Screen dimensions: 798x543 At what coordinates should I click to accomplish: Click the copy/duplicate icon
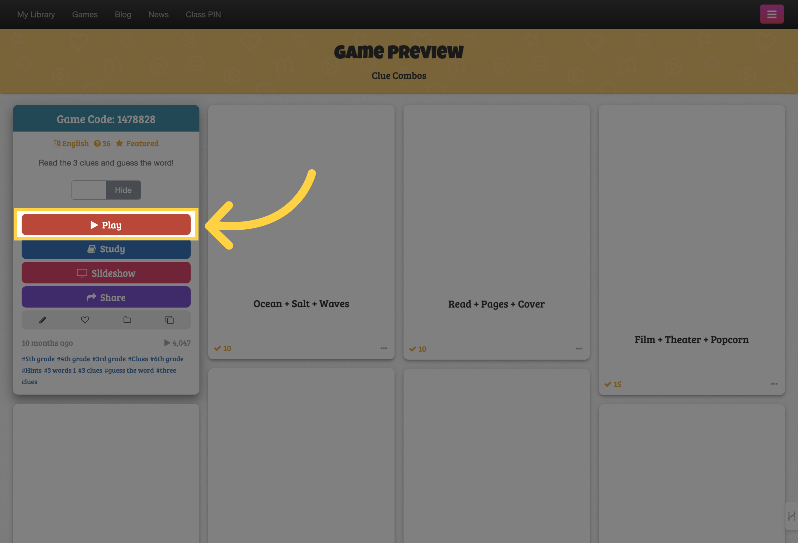(x=169, y=320)
